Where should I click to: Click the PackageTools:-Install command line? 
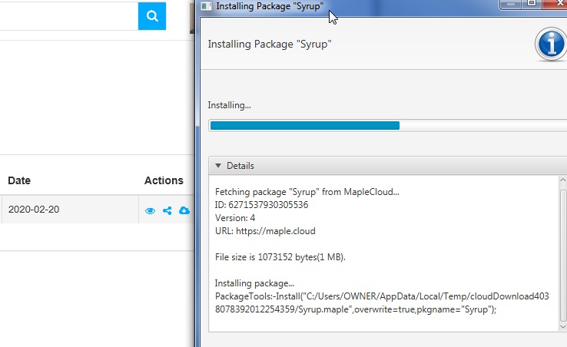click(382, 302)
